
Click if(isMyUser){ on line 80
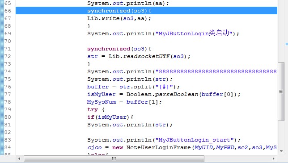coord(110,117)
